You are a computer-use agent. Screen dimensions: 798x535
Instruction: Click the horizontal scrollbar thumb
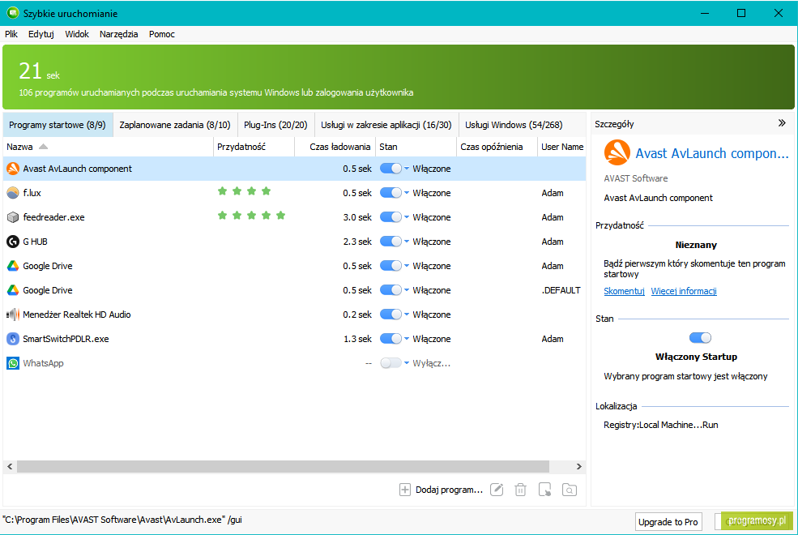tap(283, 466)
